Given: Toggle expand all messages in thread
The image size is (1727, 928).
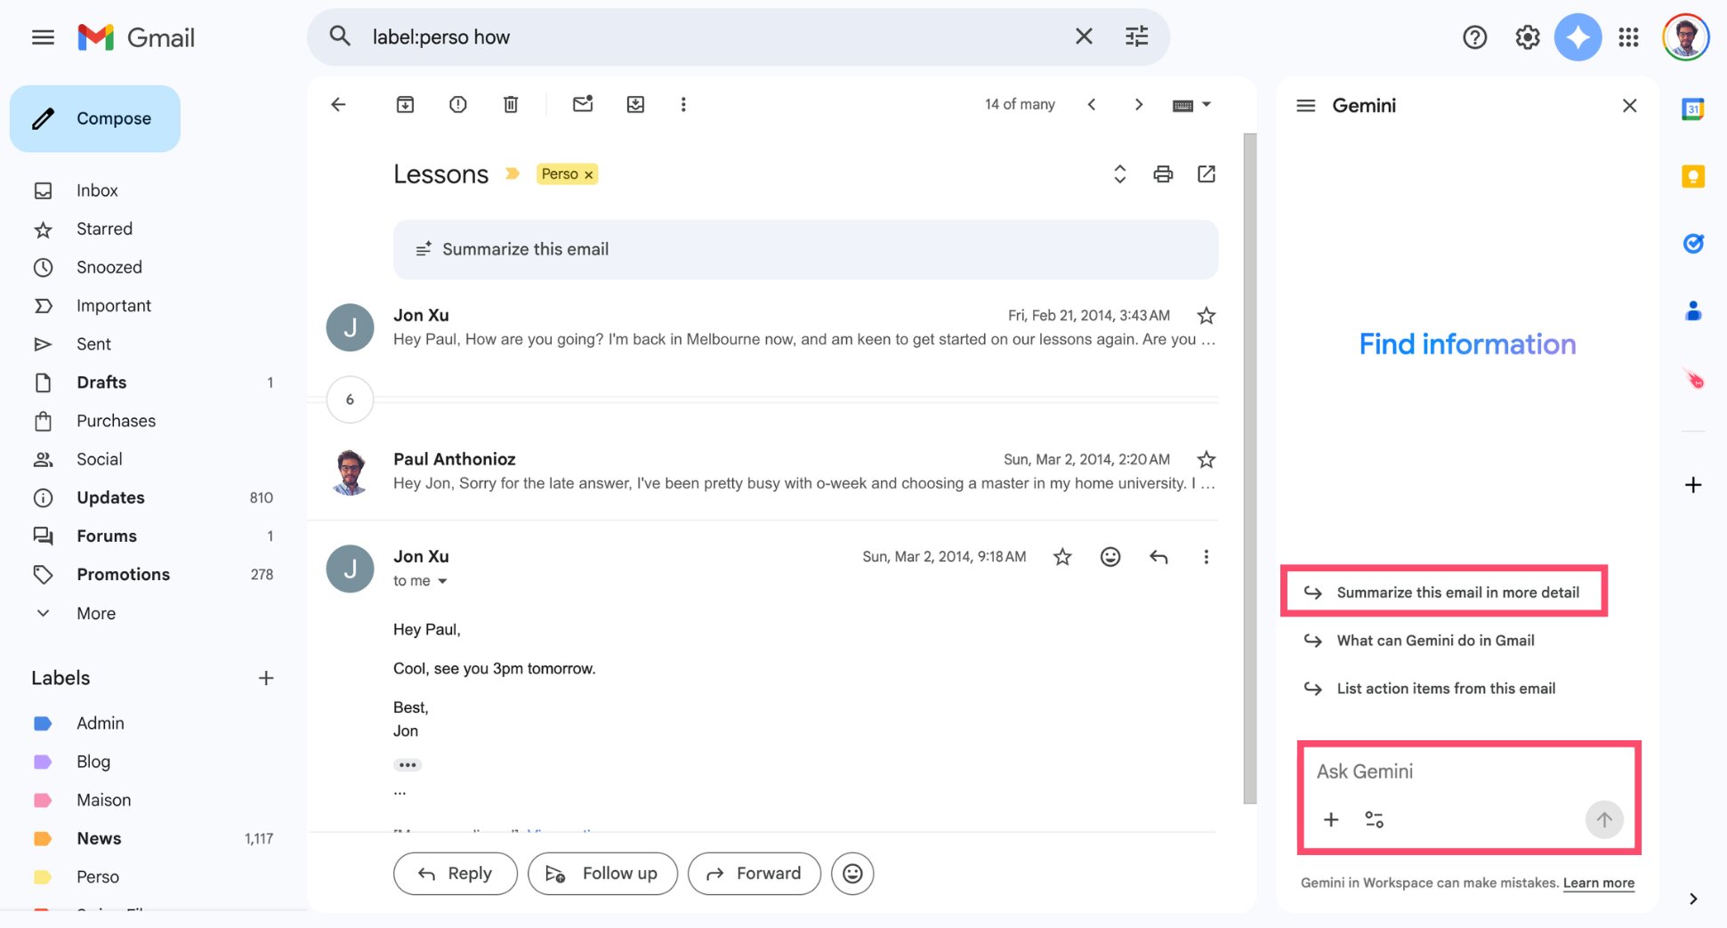Looking at the screenshot, I should tap(1119, 173).
